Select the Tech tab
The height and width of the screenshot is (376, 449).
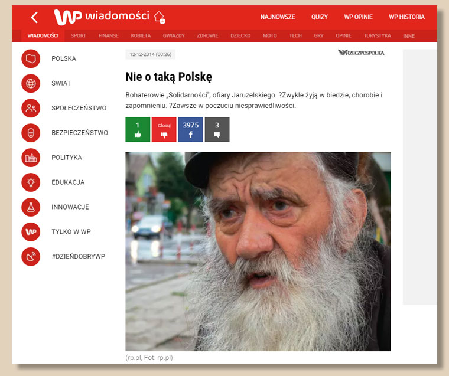click(x=295, y=36)
